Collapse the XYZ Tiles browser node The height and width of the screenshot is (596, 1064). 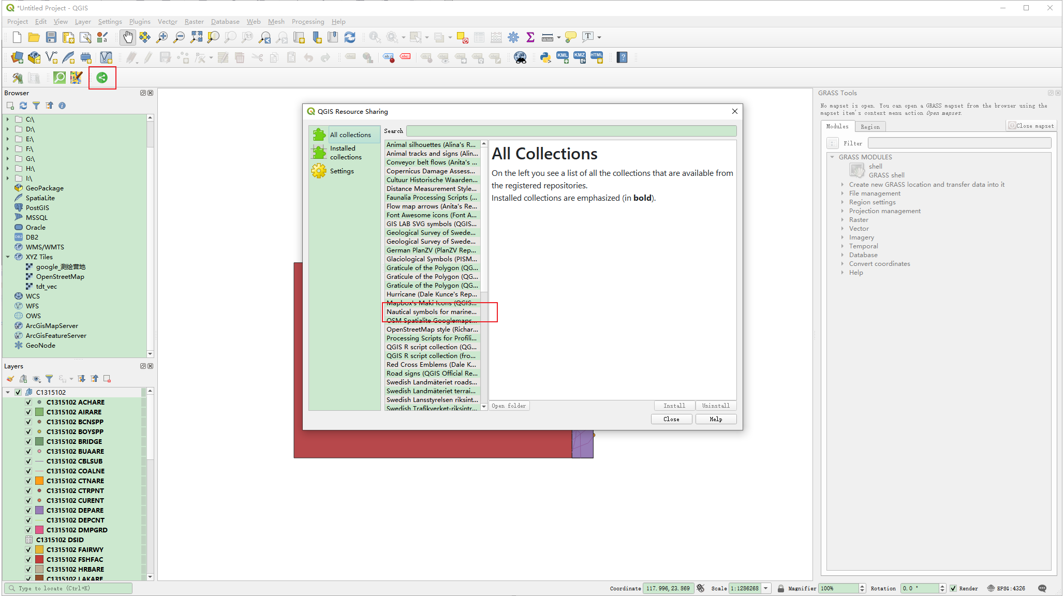(8, 257)
